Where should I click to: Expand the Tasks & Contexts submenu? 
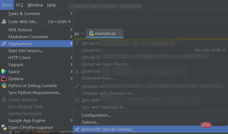(71, 13)
